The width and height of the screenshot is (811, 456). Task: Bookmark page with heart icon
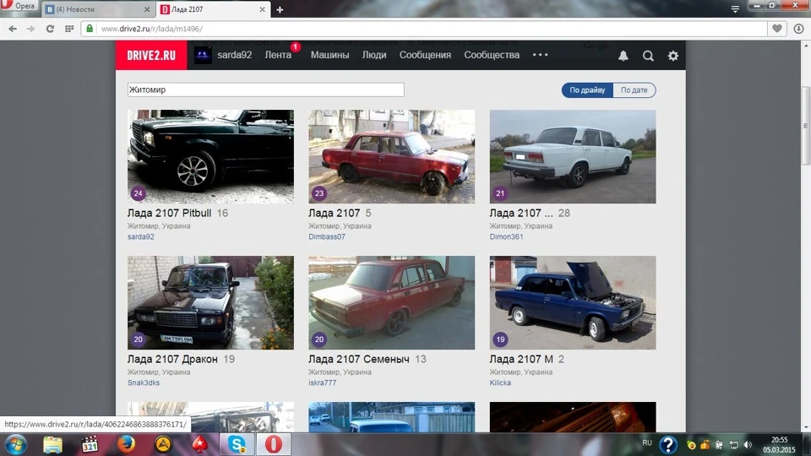click(777, 29)
